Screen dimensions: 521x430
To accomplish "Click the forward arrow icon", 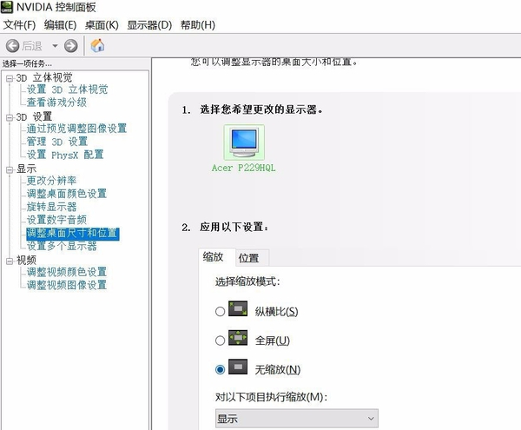I will tap(71, 46).
